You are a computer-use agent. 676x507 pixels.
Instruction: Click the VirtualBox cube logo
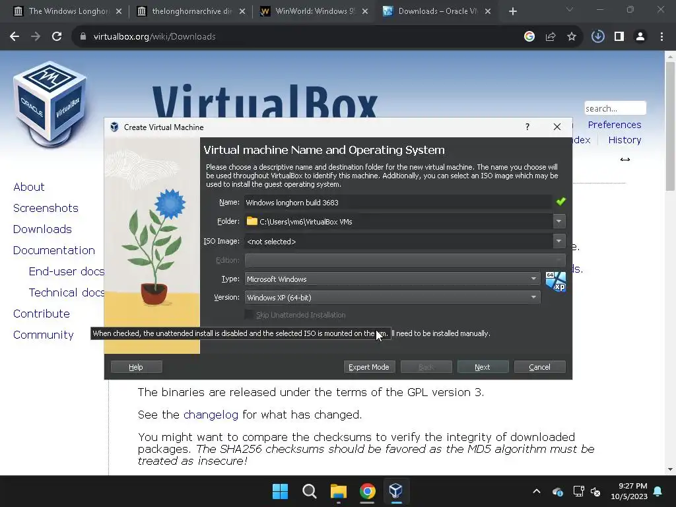click(50, 104)
